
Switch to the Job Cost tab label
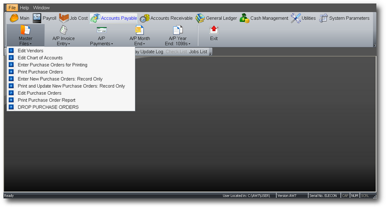[x=78, y=18]
